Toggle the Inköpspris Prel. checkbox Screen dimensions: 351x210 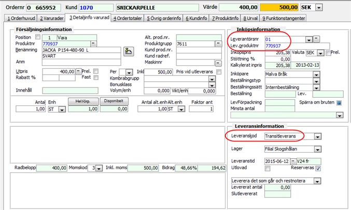pyautogui.click(x=328, y=53)
